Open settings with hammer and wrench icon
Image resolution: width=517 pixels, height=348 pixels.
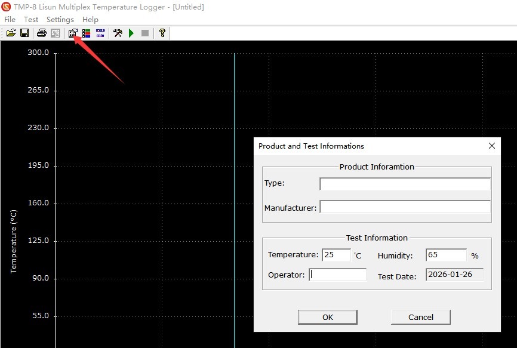[118, 33]
